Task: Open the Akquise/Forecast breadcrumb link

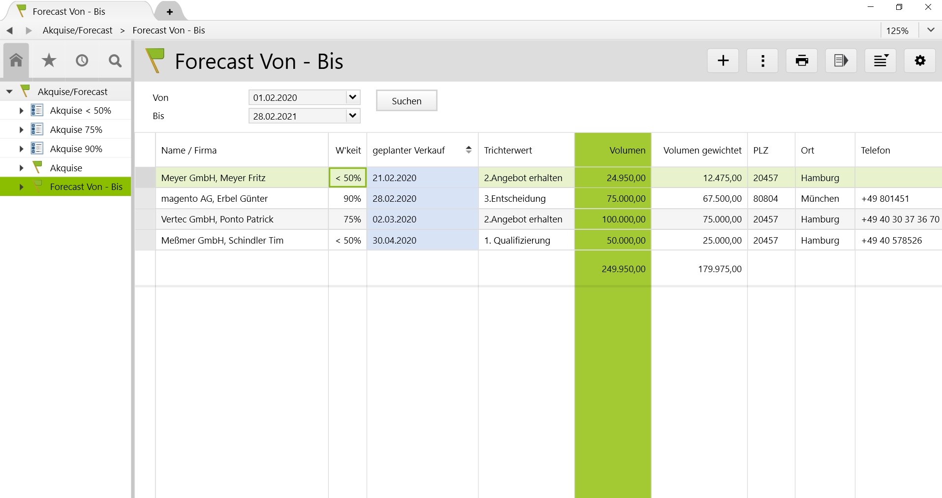Action: pyautogui.click(x=77, y=30)
